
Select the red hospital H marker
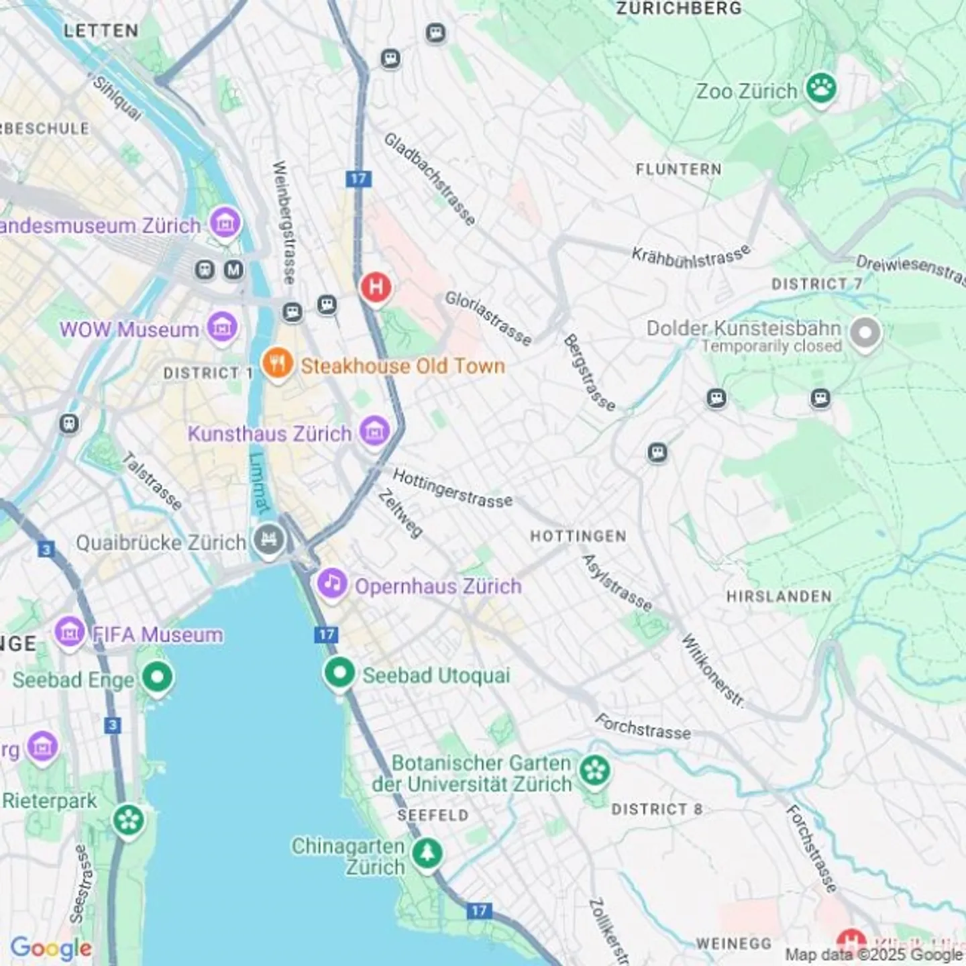[x=376, y=288]
